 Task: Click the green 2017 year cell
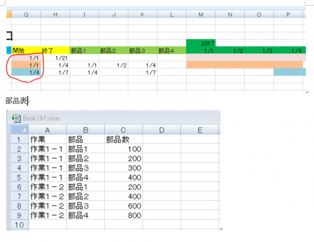[201, 43]
